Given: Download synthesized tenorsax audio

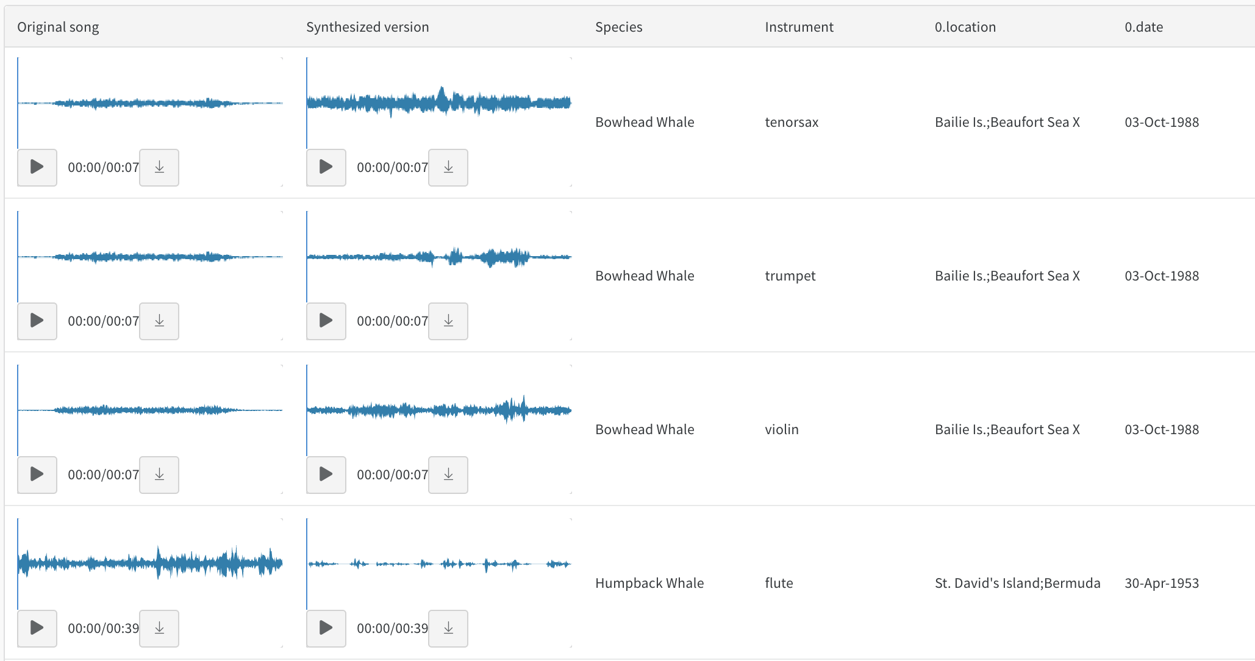Looking at the screenshot, I should pos(448,167).
